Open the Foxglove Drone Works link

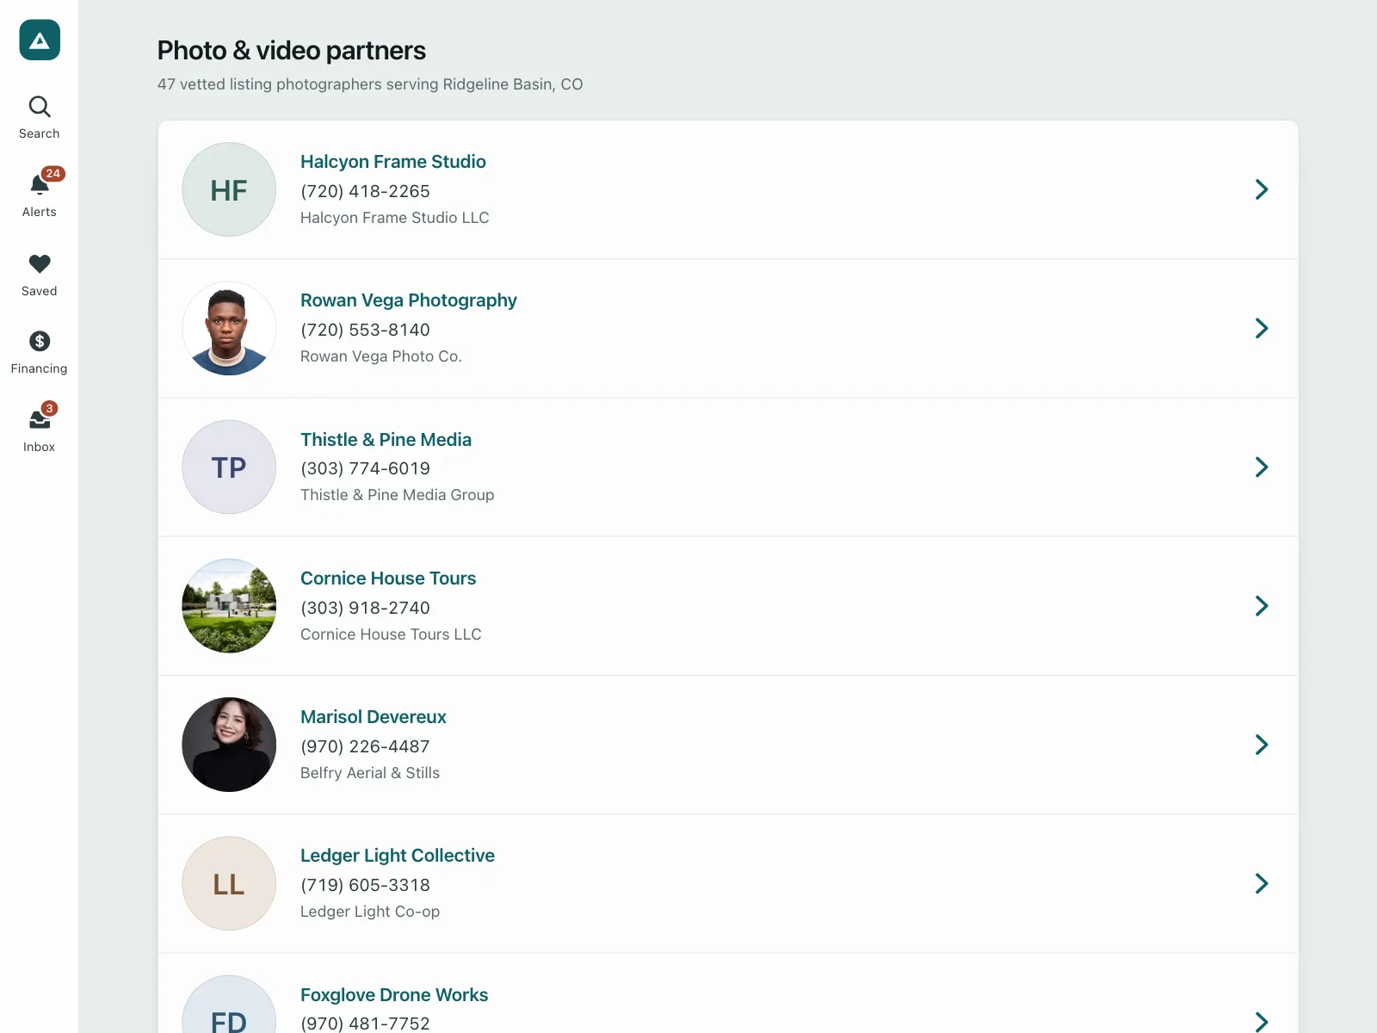(394, 995)
